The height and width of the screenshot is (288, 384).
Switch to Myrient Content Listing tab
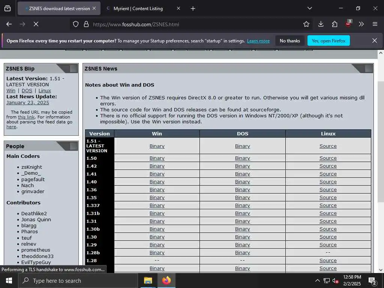coord(143,9)
